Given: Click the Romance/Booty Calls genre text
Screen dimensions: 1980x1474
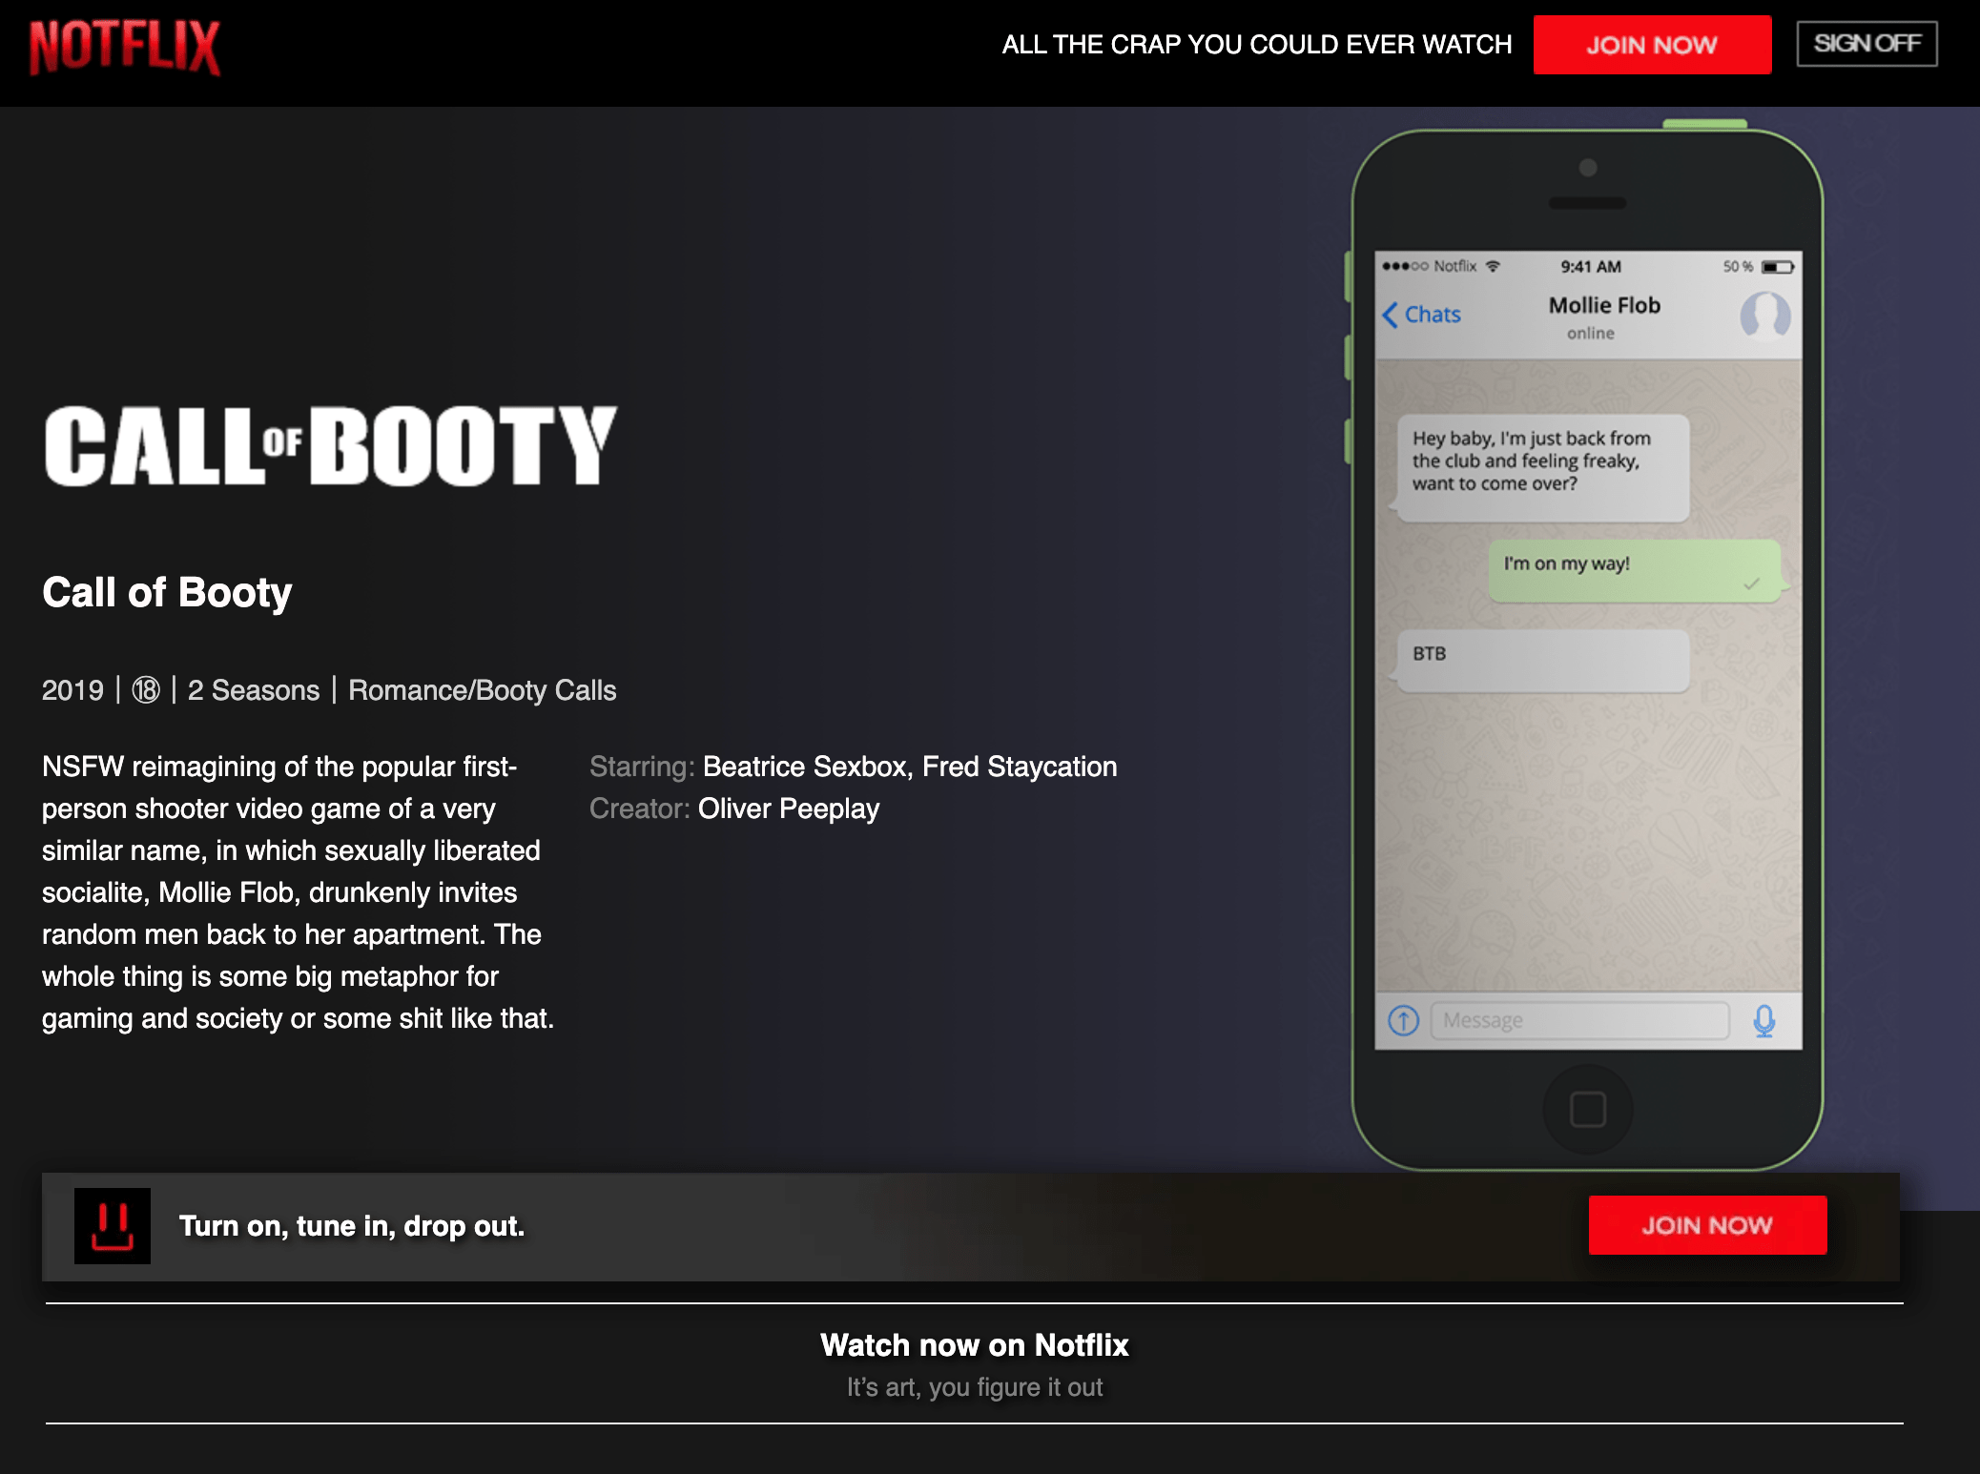Looking at the screenshot, I should [x=482, y=689].
